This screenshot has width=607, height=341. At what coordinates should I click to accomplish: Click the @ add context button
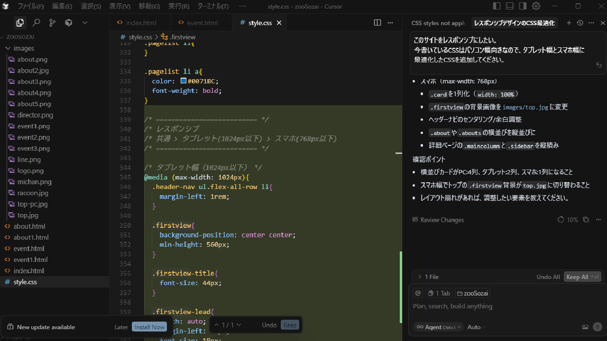coord(418,293)
